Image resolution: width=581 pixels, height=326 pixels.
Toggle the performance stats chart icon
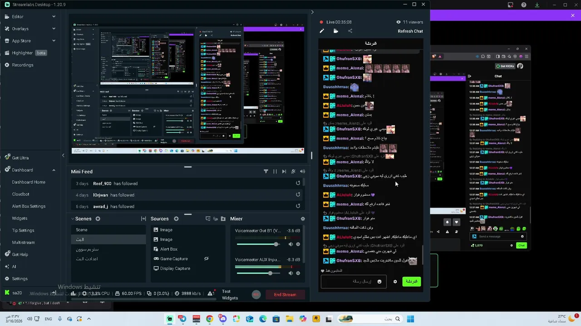pos(73,293)
